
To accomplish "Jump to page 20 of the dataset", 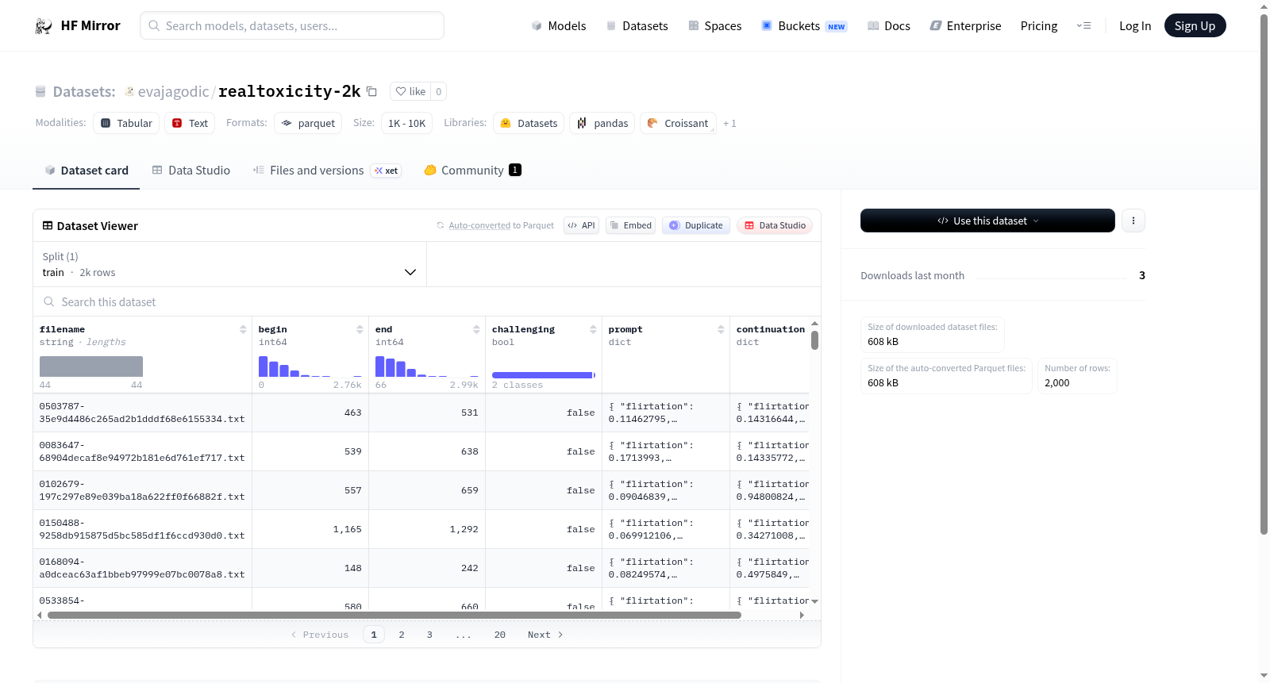I will pyautogui.click(x=500, y=635).
